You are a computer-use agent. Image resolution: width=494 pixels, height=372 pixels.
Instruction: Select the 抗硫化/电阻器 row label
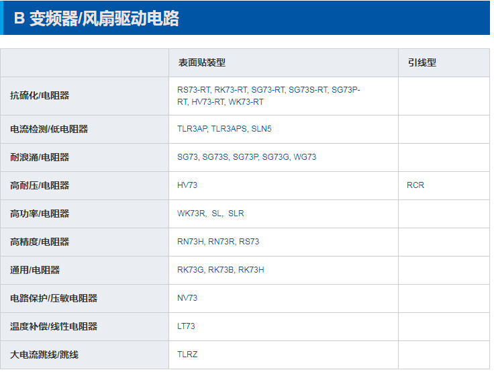[40, 95]
